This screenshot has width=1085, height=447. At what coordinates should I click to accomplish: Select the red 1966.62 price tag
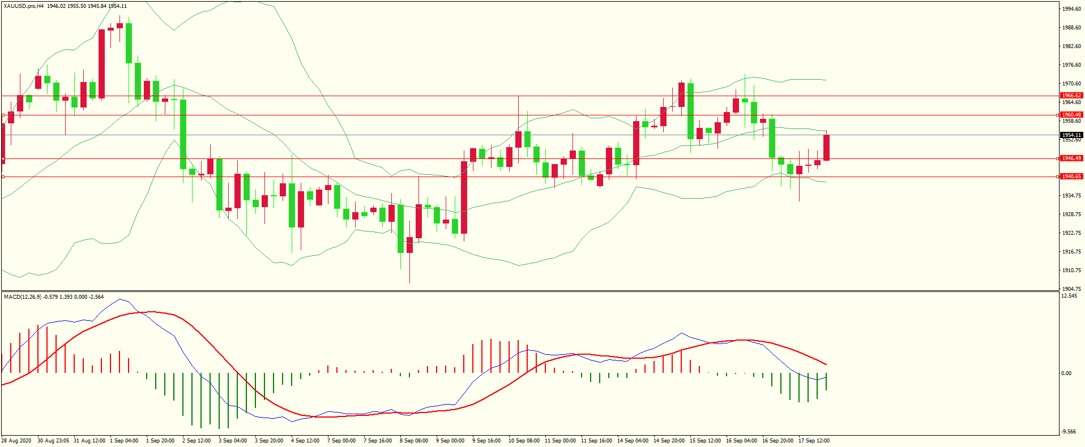1071,96
